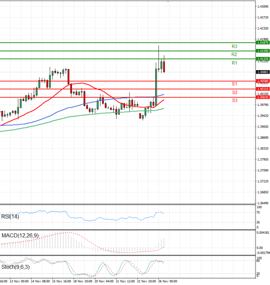Click the 1.42720 price axis value
This screenshot has width=270, height=285.
(x=263, y=18)
